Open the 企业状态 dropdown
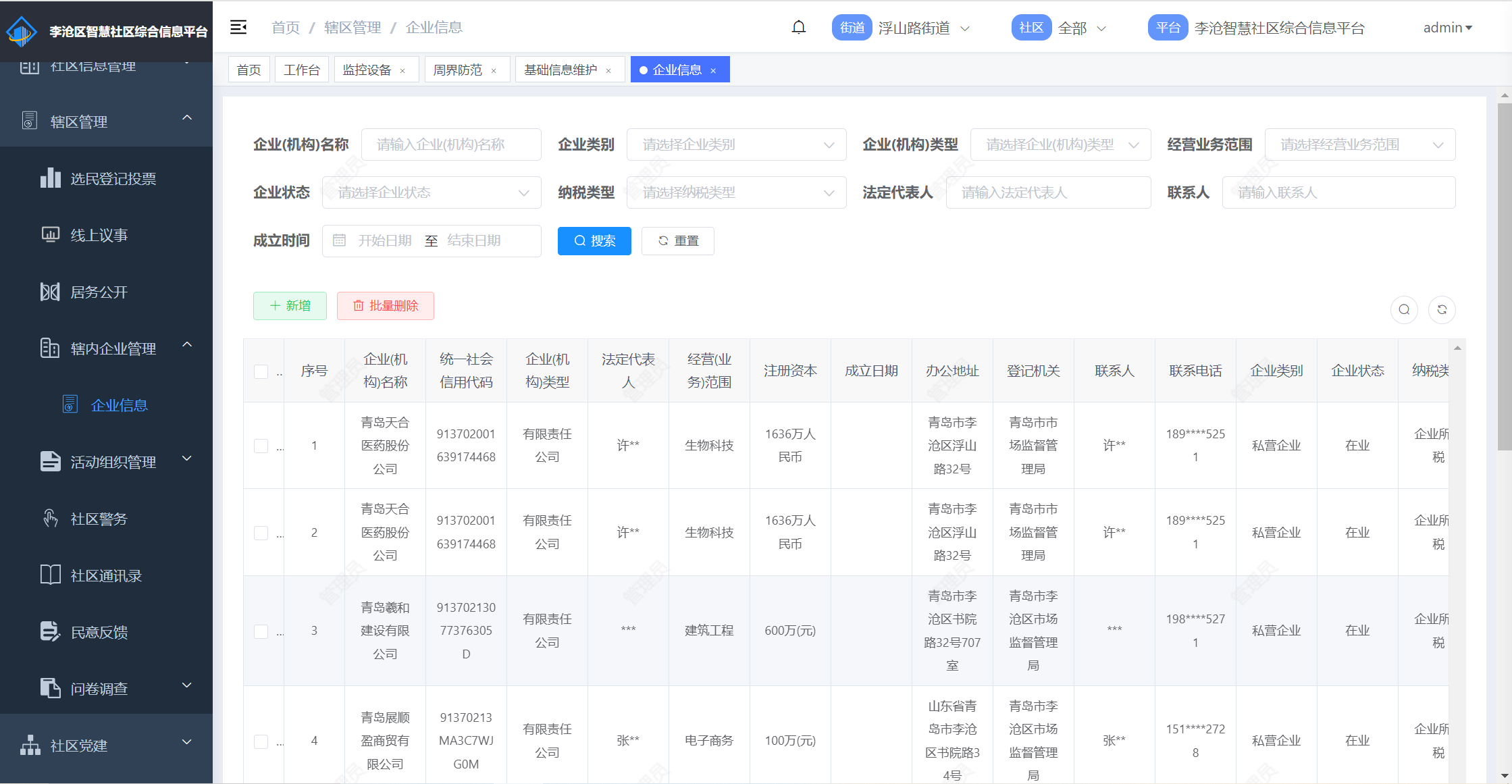The image size is (1512, 784). point(432,192)
